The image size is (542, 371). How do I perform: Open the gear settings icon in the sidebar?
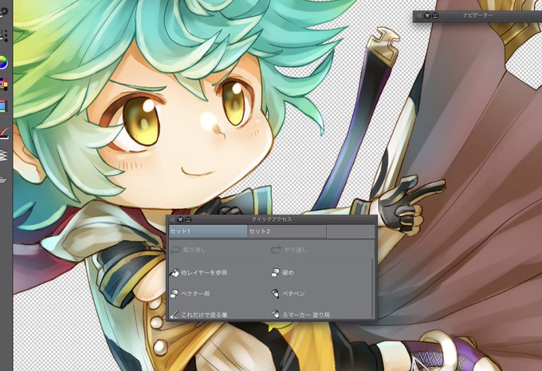pos(4,12)
